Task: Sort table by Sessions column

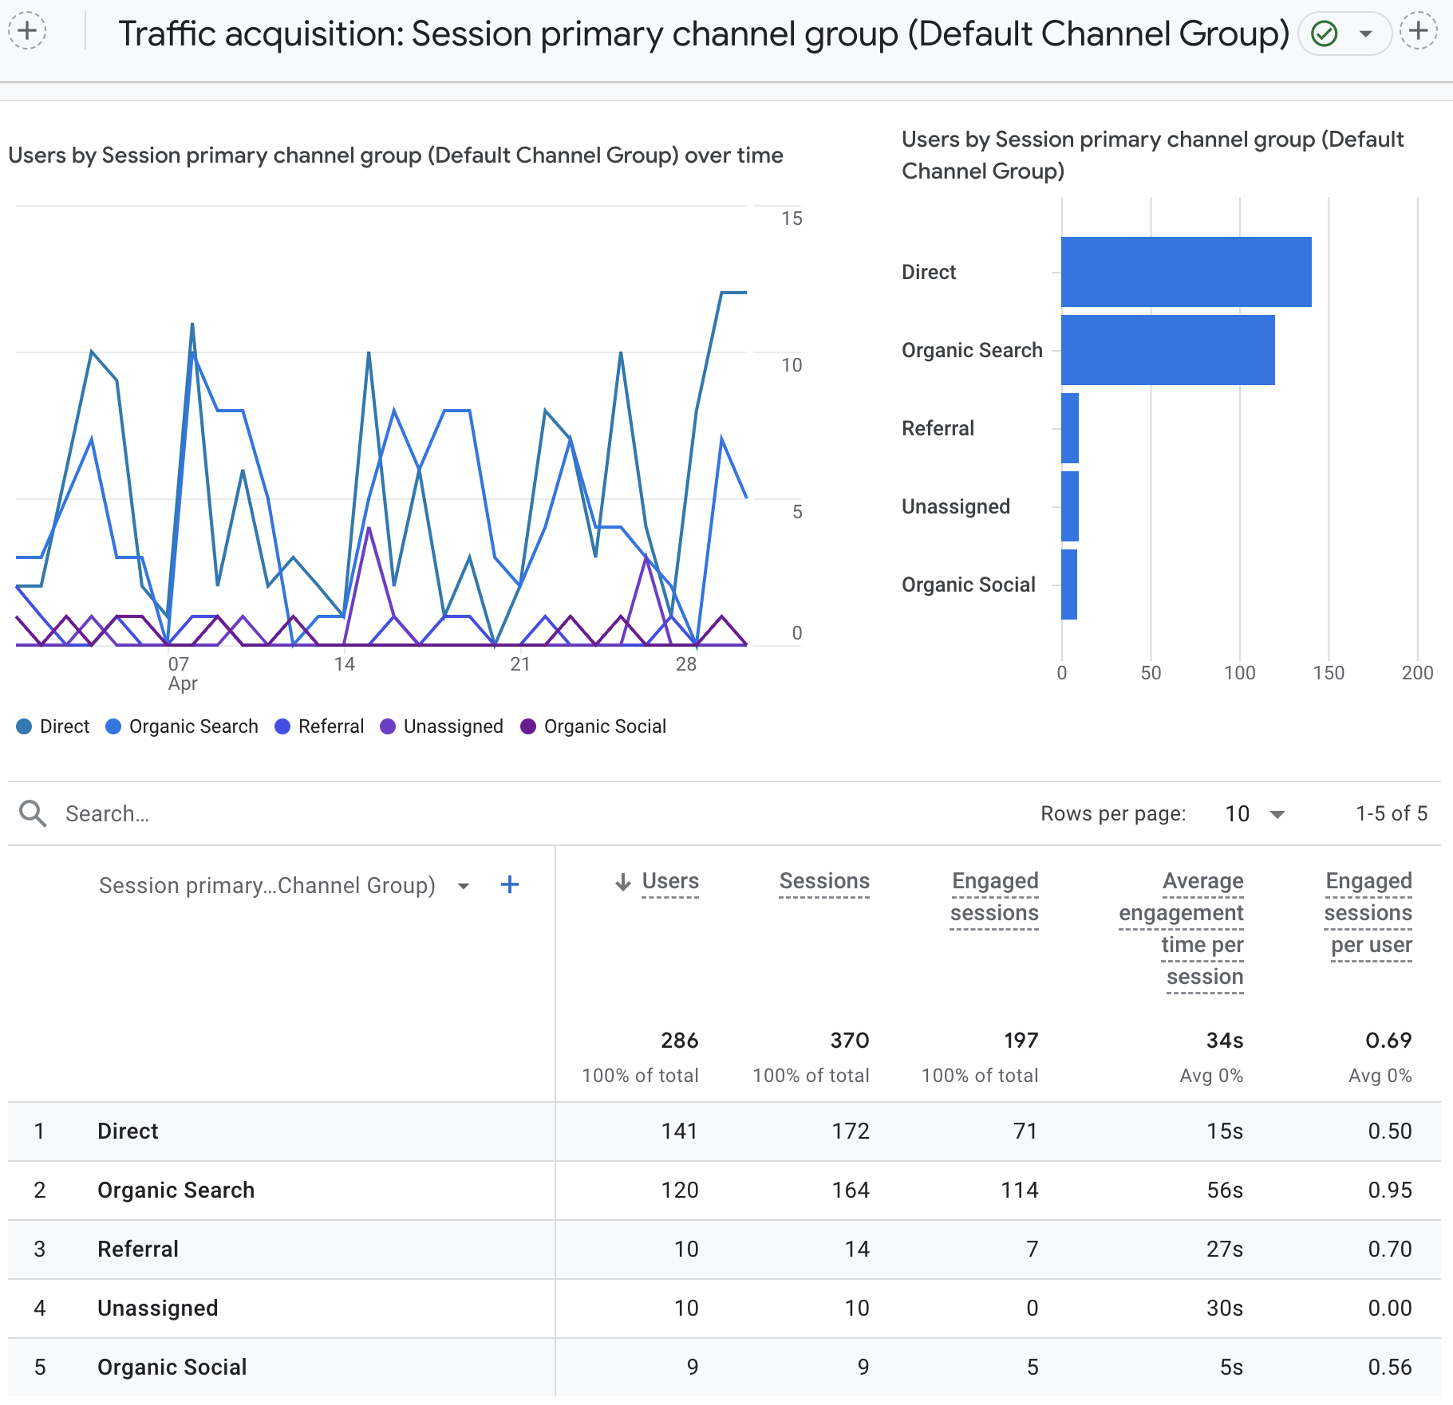Action: (823, 881)
